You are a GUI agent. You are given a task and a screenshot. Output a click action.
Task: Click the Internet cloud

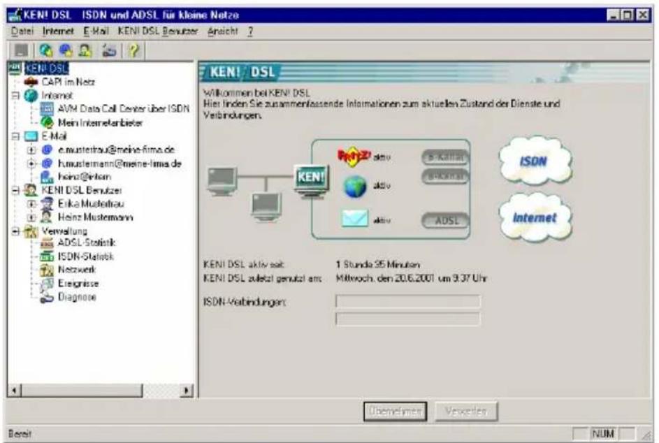(x=535, y=218)
